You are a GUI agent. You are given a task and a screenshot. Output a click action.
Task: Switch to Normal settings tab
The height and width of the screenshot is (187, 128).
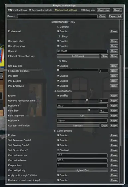pyautogui.click(x=17, y=10)
